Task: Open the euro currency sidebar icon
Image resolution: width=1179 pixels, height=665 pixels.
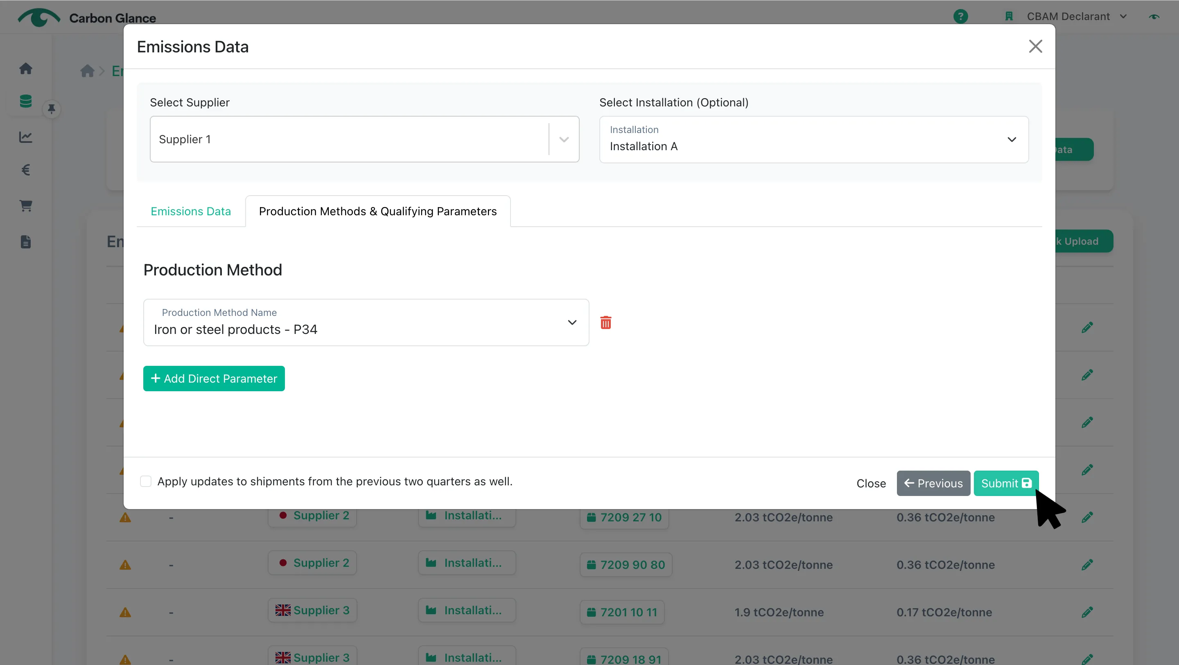Action: [x=26, y=170]
